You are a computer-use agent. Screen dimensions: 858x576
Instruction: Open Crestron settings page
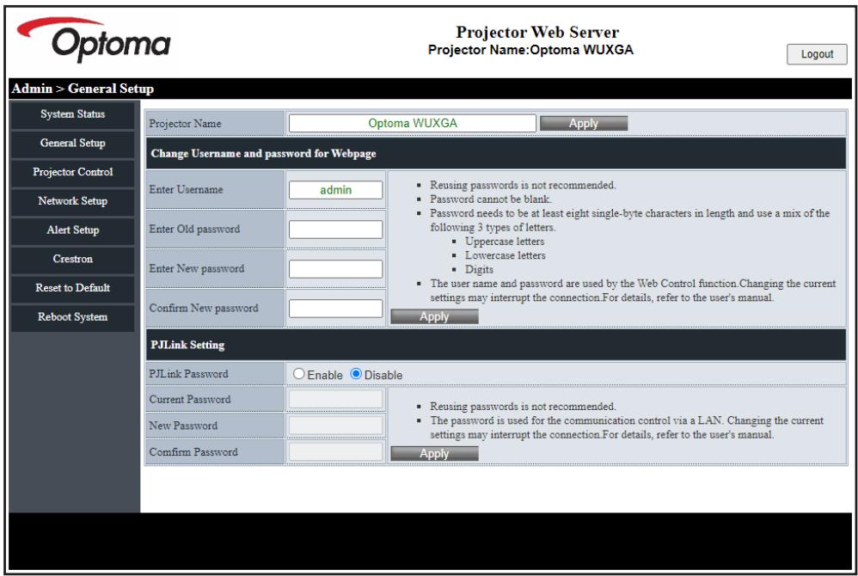[72, 260]
